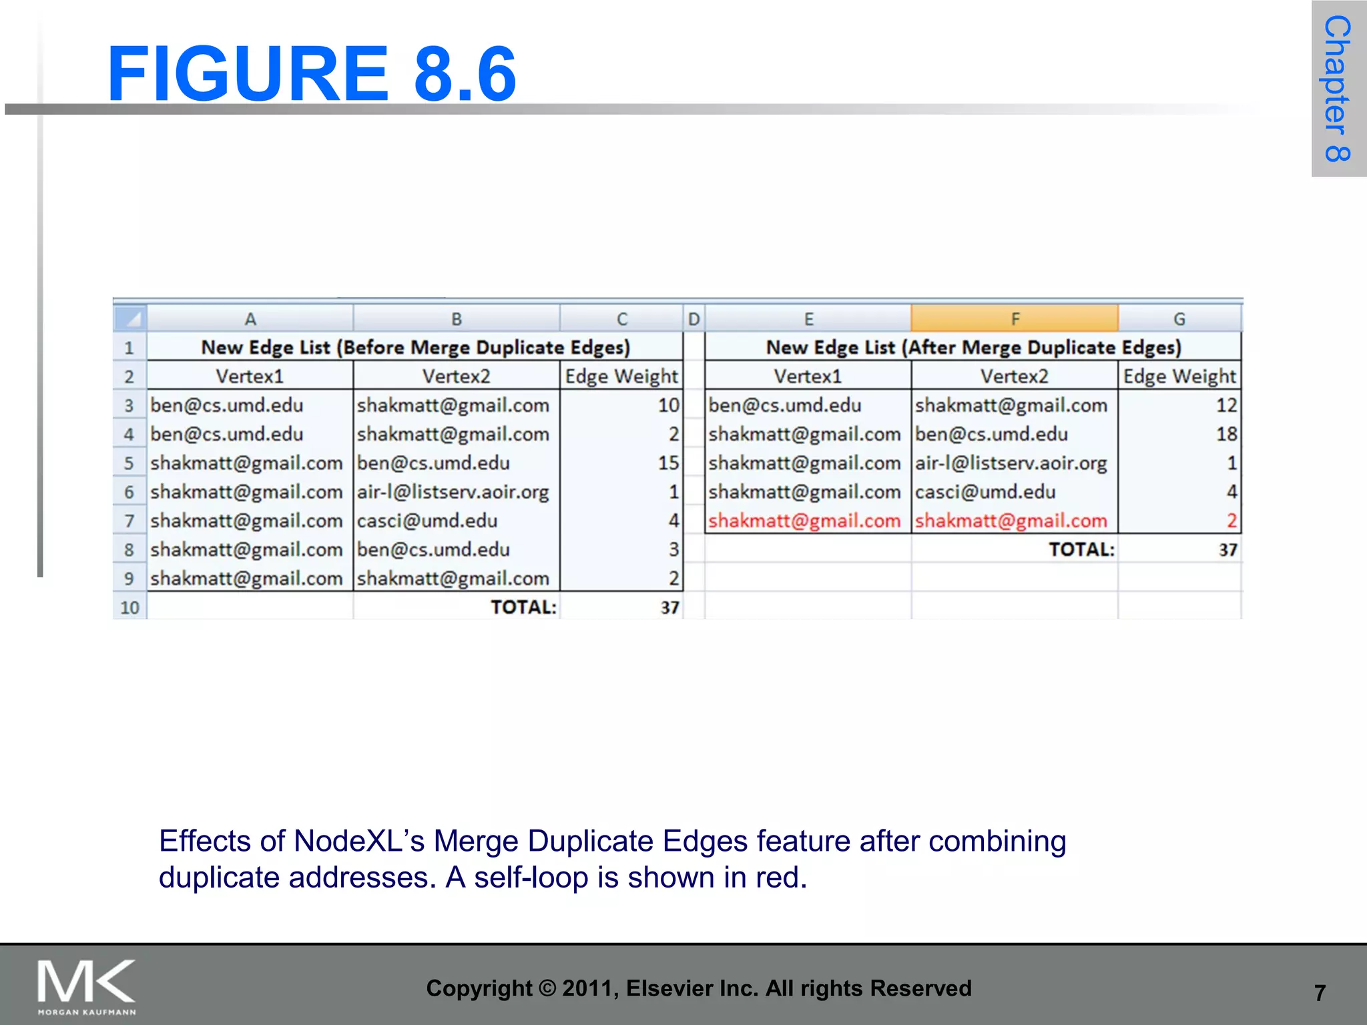This screenshot has height=1025, width=1367.
Task: Select row 9 header
Action: tap(129, 579)
